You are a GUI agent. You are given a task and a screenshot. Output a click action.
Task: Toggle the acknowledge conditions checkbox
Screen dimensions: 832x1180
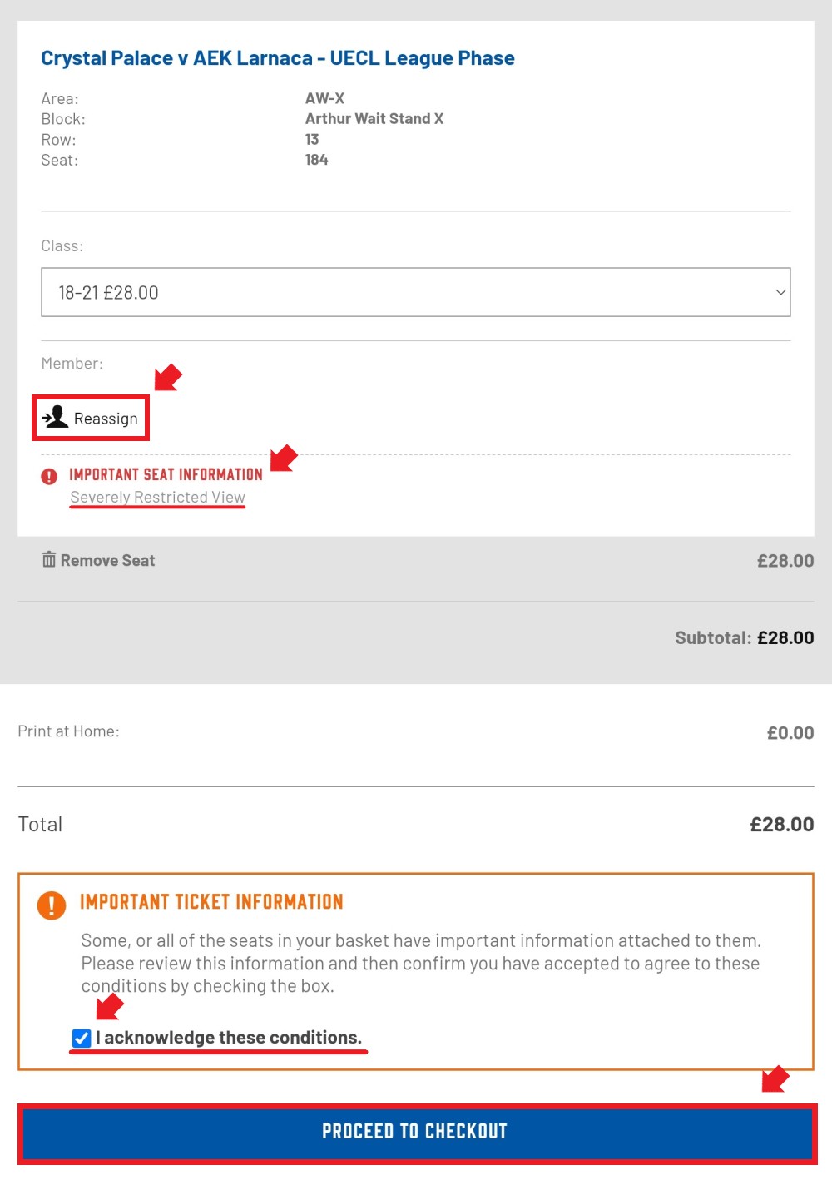(x=82, y=1038)
